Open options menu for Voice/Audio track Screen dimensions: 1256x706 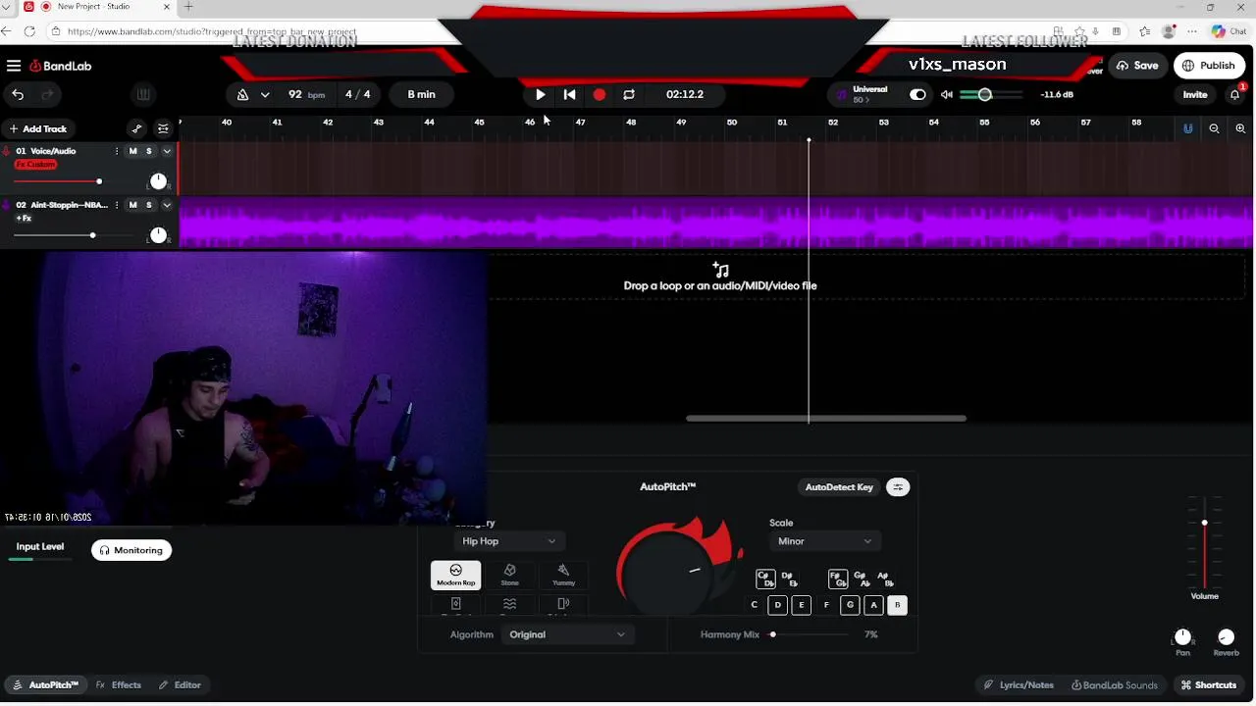click(x=117, y=151)
